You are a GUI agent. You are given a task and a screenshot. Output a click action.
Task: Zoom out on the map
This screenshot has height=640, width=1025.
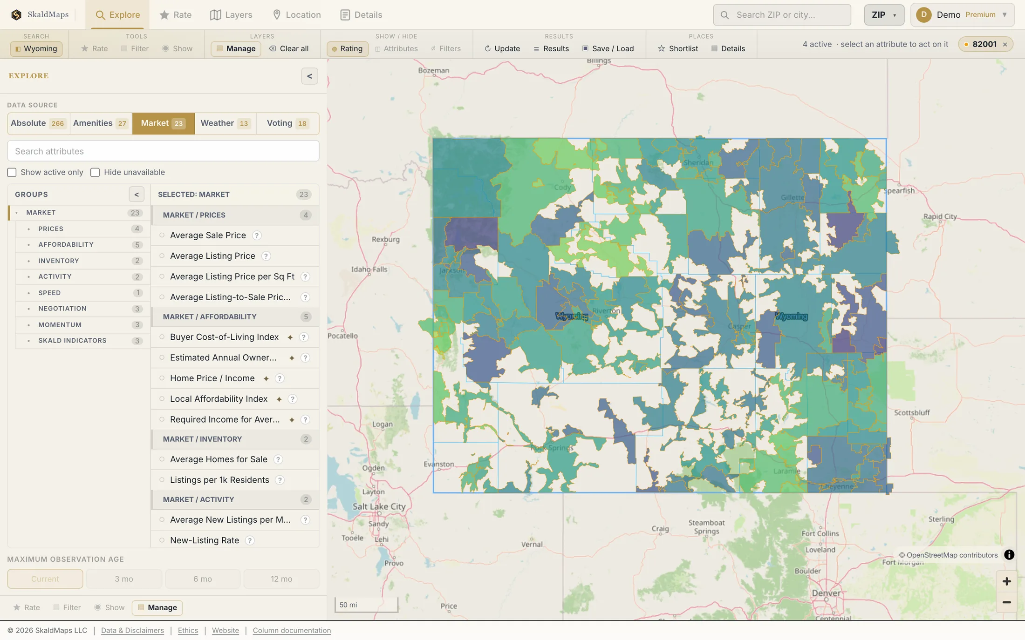point(1006,602)
